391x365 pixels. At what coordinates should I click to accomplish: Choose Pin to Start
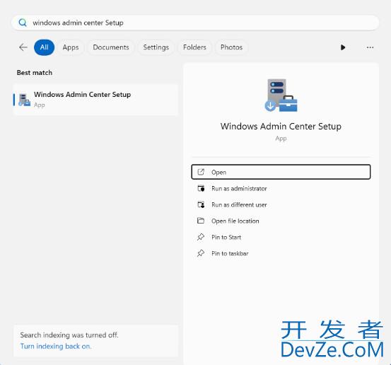click(281, 237)
